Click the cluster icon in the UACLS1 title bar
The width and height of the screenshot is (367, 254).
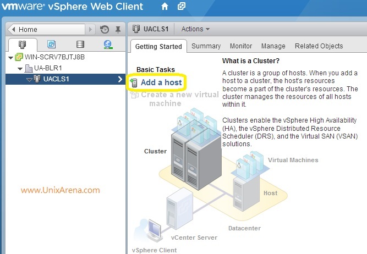[x=136, y=29]
